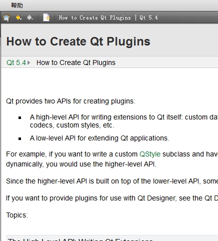Open the QStyle class link
Viewport: 218px width, 241px height.
[x=150, y=154]
